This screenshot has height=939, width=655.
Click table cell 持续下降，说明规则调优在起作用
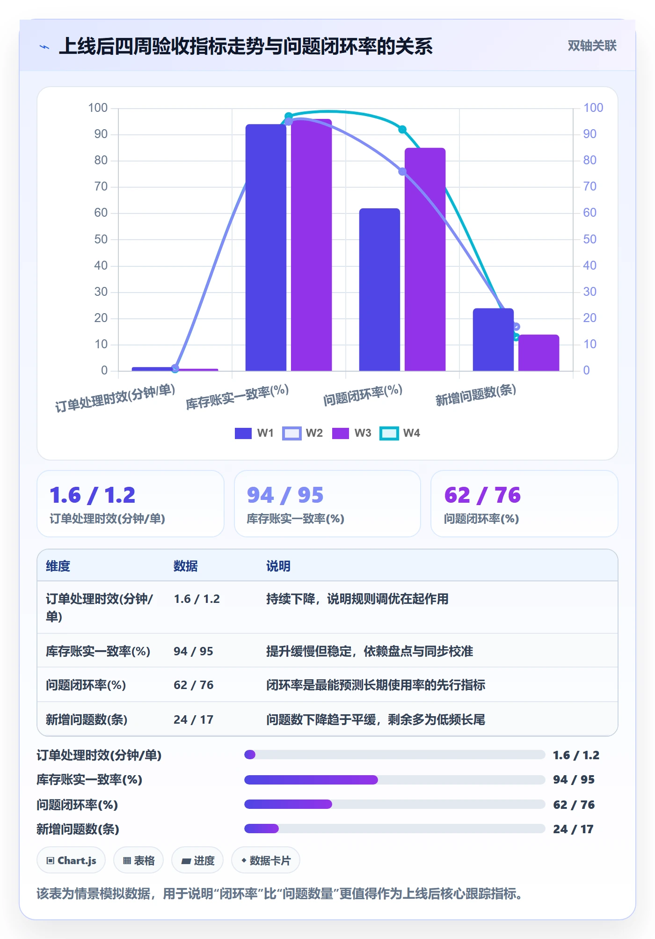(x=357, y=599)
